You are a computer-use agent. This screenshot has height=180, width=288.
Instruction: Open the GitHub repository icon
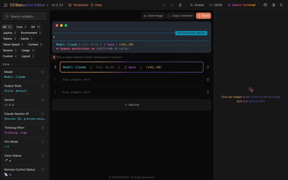point(265,5)
